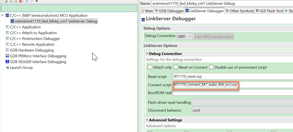Click the Launch Group icon
293x132 pixels.
[7, 68]
